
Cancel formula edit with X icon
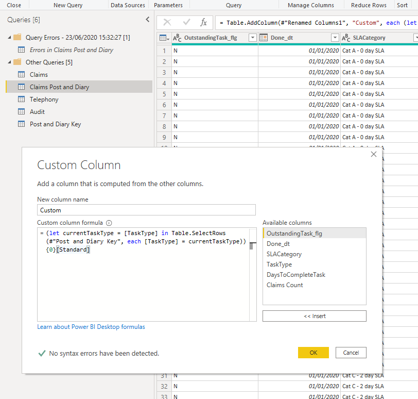pyautogui.click(x=167, y=22)
